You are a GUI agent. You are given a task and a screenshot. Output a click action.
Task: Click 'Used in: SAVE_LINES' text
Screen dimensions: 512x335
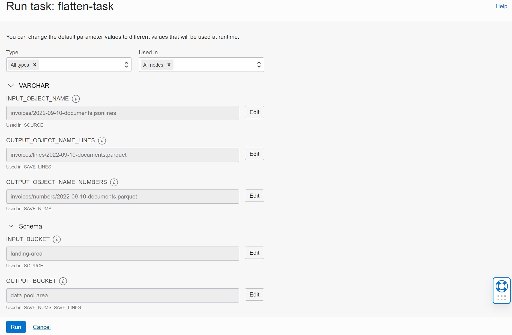[x=29, y=167]
